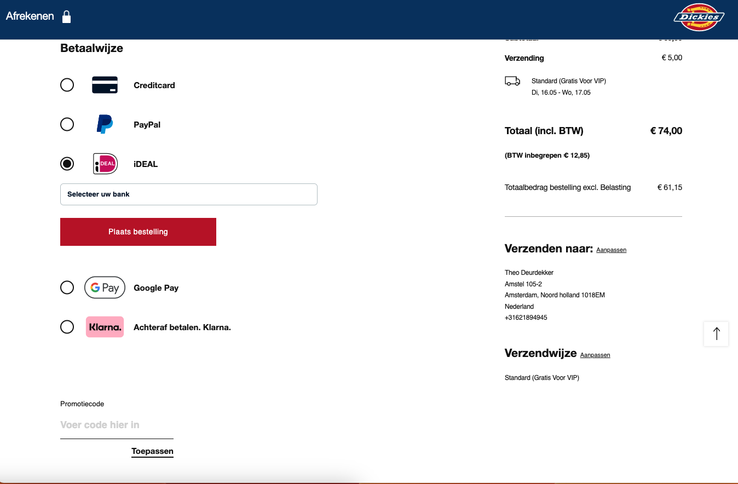Click Aanpassen next to Verzendwijze
Viewport: 738px width, 484px height.
point(595,355)
